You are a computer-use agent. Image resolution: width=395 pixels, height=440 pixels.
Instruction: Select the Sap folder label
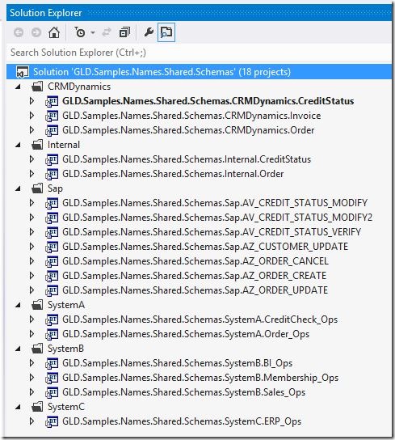click(x=55, y=188)
